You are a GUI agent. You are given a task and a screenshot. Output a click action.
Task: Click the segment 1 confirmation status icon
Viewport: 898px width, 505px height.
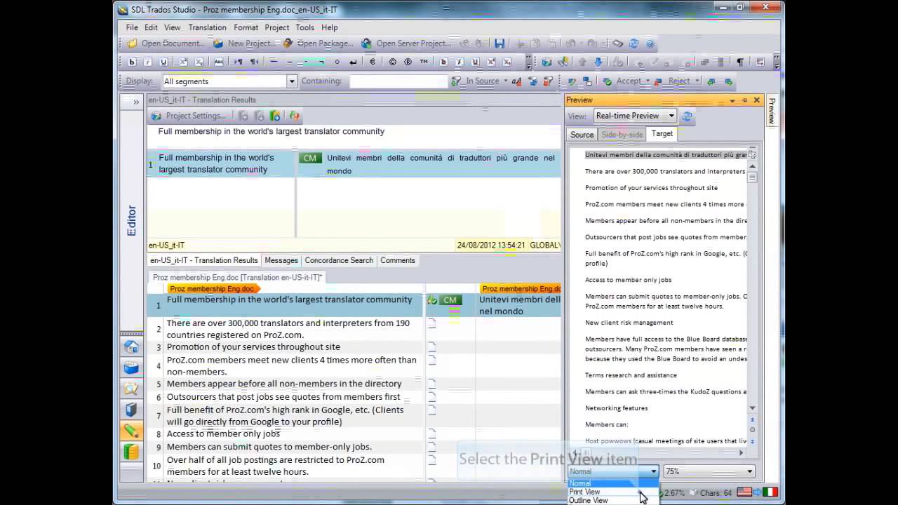[x=432, y=300]
